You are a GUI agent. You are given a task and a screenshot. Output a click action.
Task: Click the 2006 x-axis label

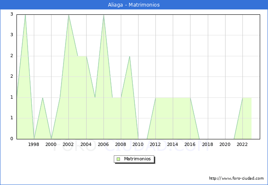click(x=103, y=144)
